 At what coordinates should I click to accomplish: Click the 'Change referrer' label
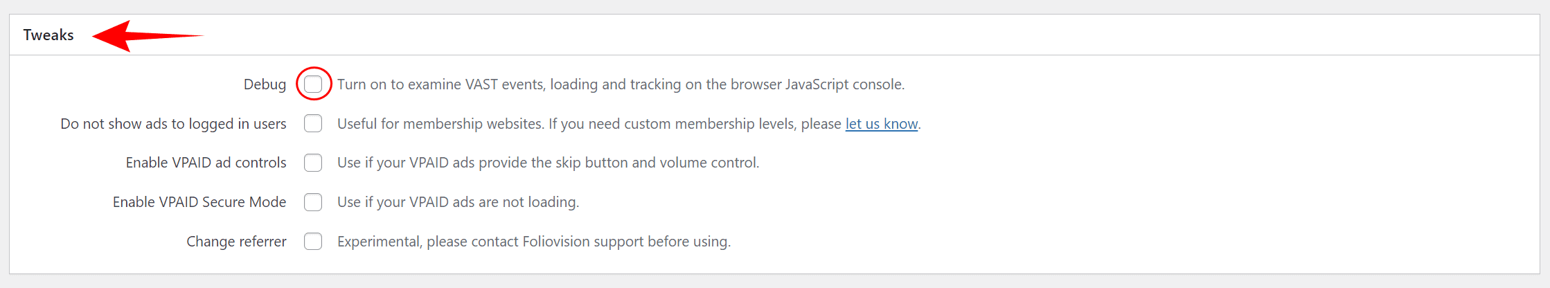tap(236, 242)
